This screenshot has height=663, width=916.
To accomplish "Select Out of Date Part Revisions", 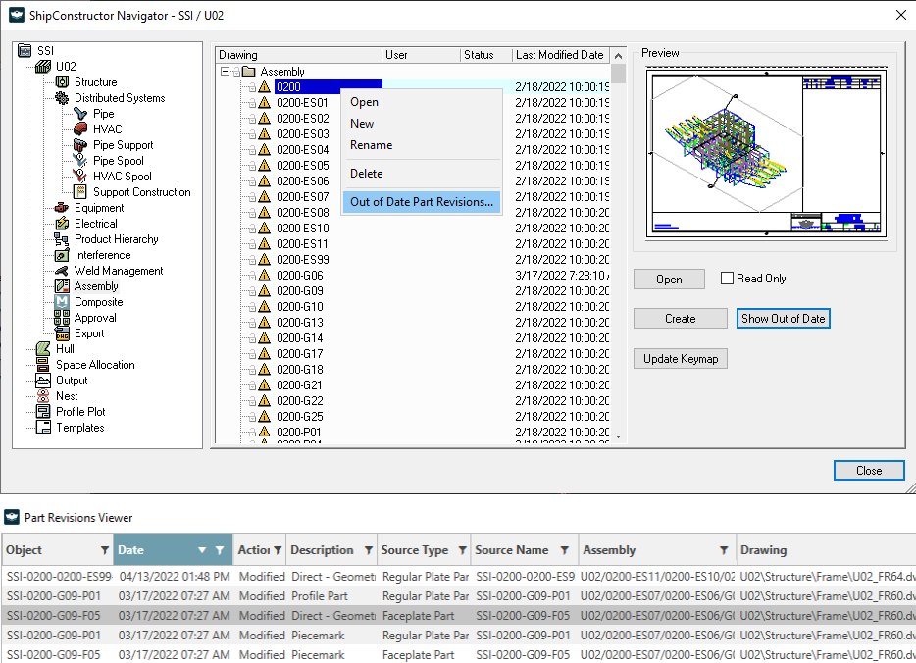I will 421,202.
